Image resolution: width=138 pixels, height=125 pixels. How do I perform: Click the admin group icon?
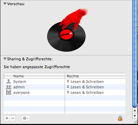[9, 87]
